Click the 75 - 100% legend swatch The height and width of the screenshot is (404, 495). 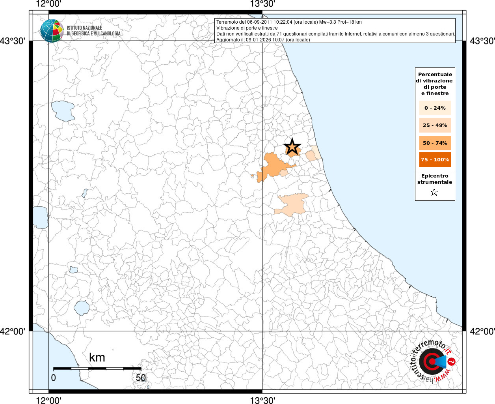tap(435, 160)
